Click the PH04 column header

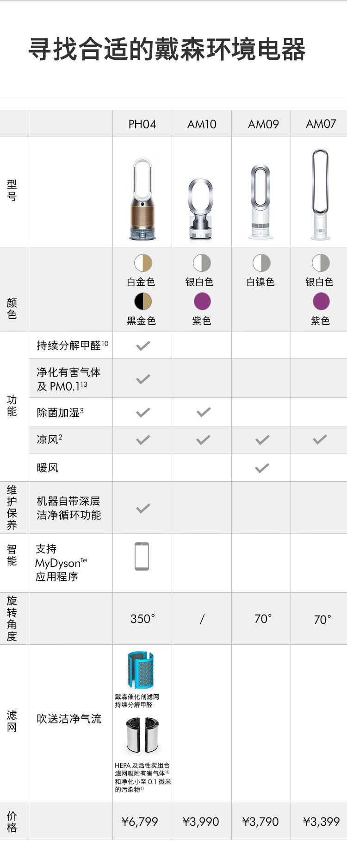[142, 124]
